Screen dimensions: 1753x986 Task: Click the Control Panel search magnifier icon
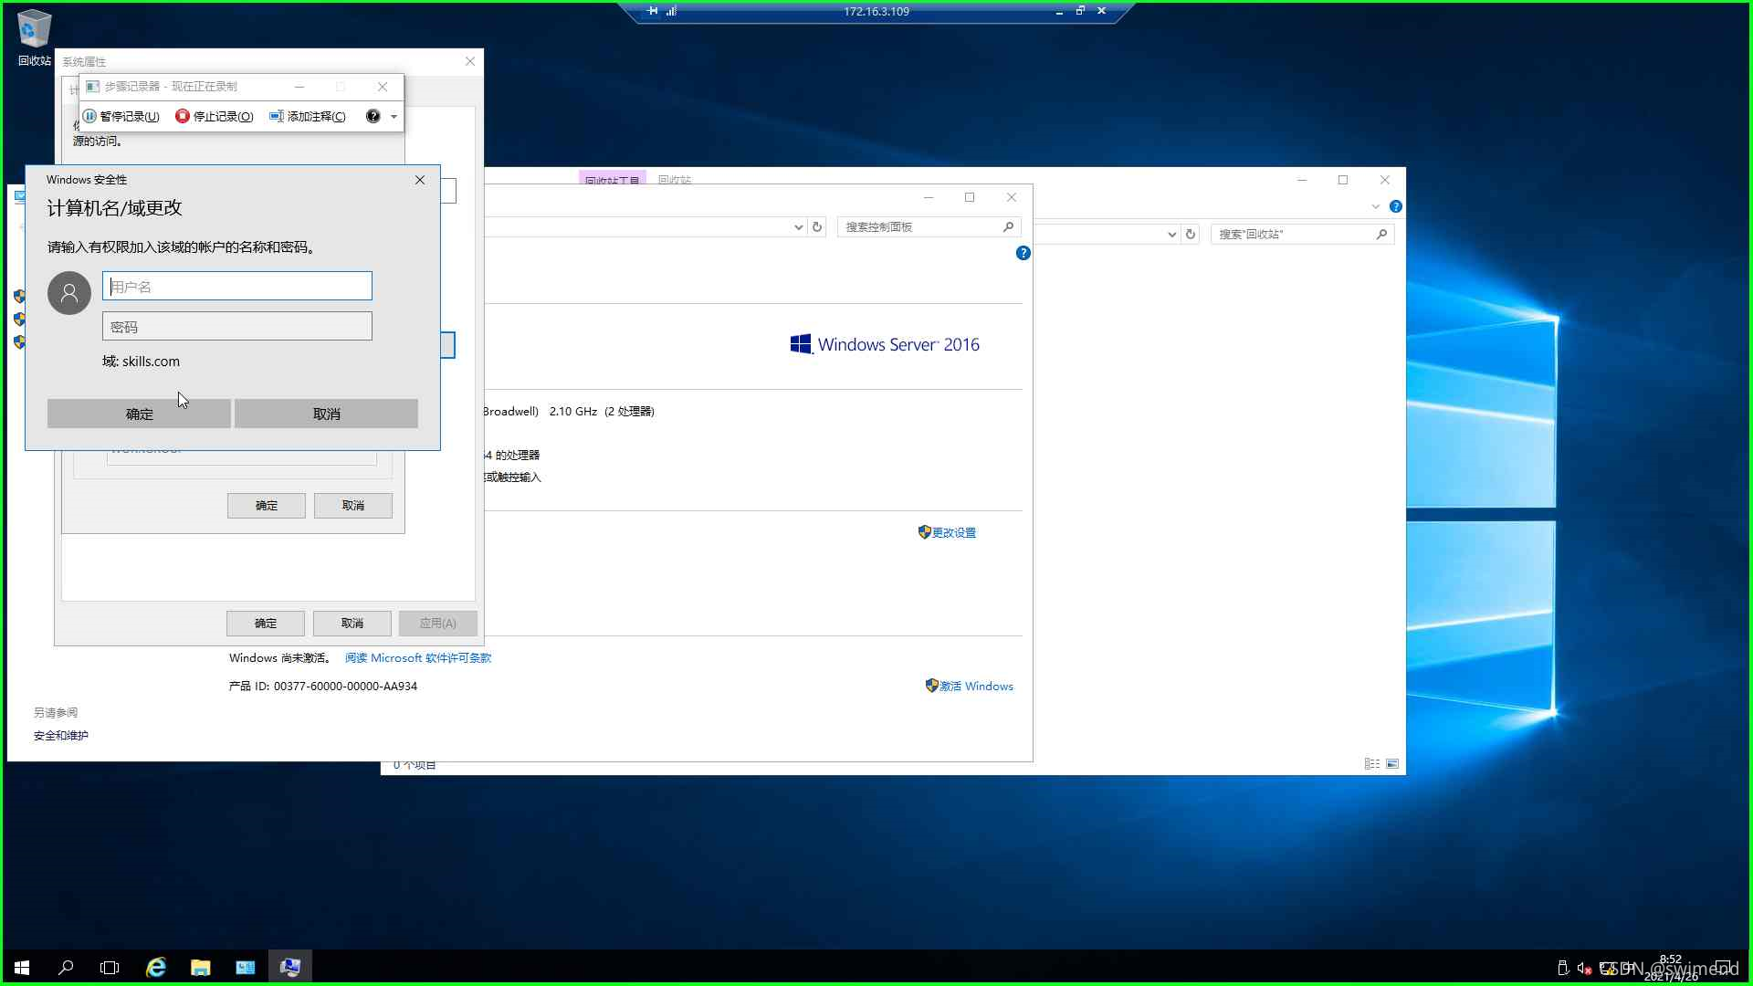click(1009, 226)
